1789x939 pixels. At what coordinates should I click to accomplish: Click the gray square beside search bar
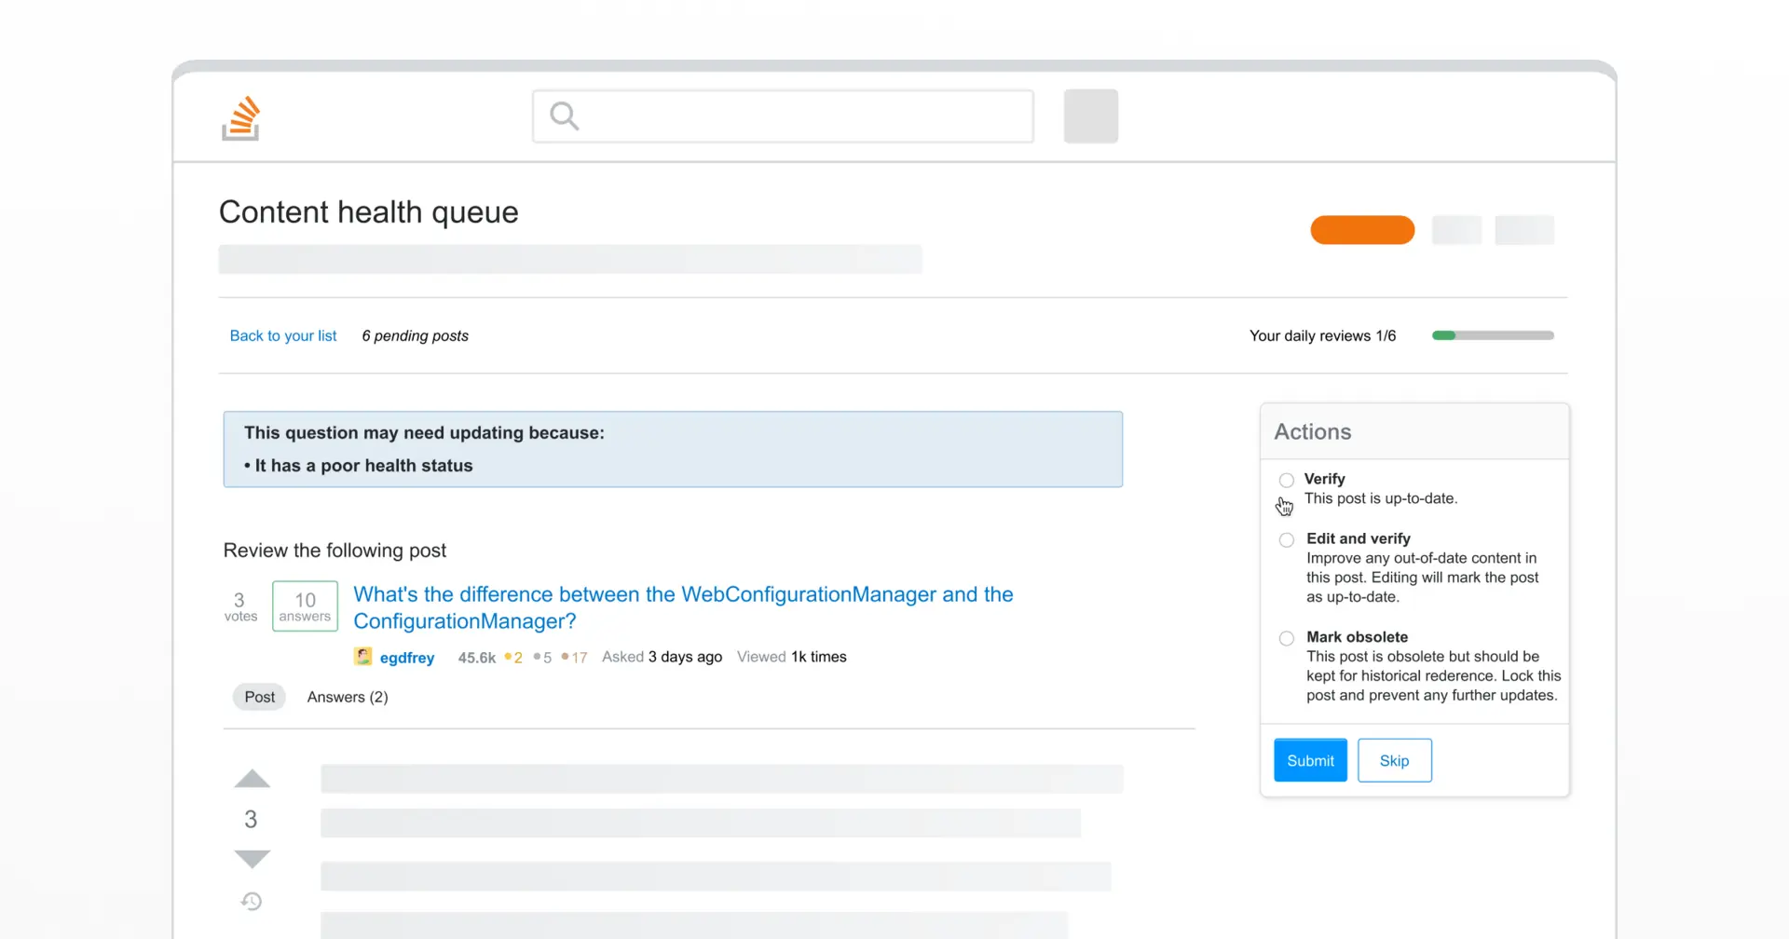click(x=1091, y=116)
